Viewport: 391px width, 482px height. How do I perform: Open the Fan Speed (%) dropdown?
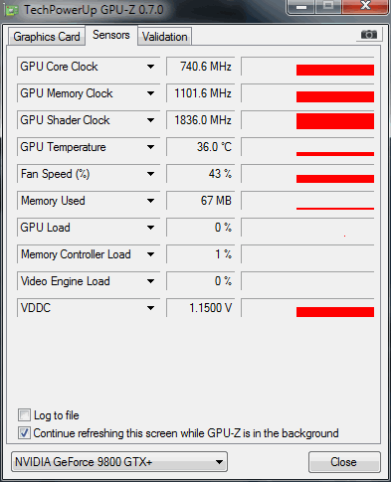tap(150, 174)
